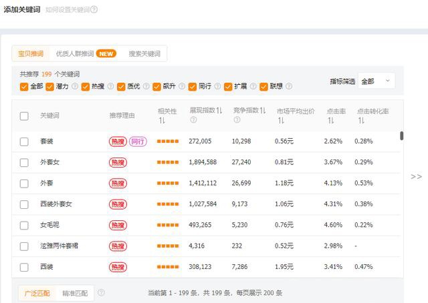Click help icon under 展现指数 header
The height and width of the screenshot is (303, 428).
(x=193, y=119)
